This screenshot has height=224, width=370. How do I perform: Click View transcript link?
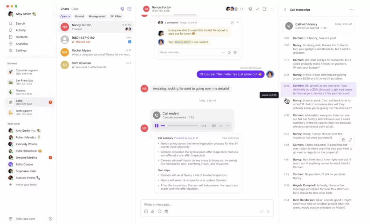coord(230,138)
